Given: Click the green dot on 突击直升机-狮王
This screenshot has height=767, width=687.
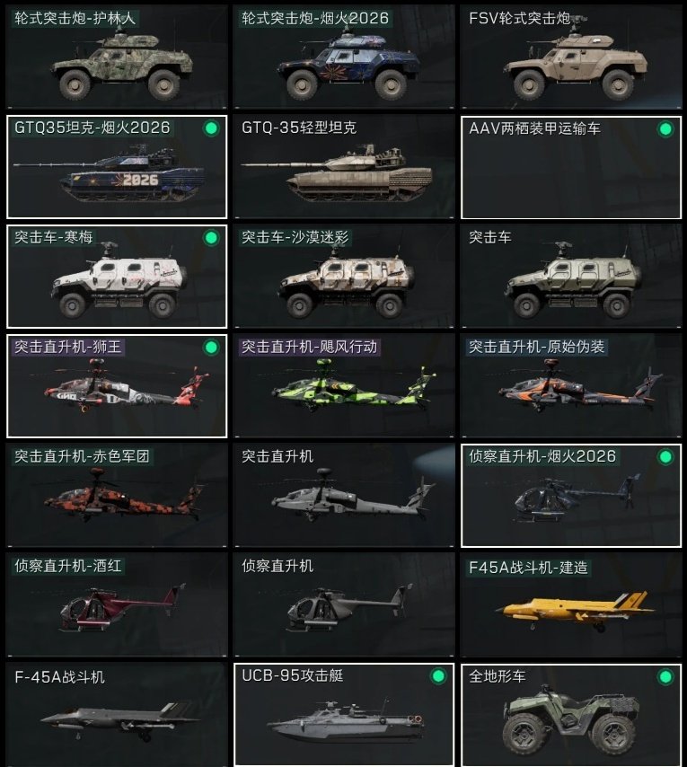Looking at the screenshot, I should 211,348.
